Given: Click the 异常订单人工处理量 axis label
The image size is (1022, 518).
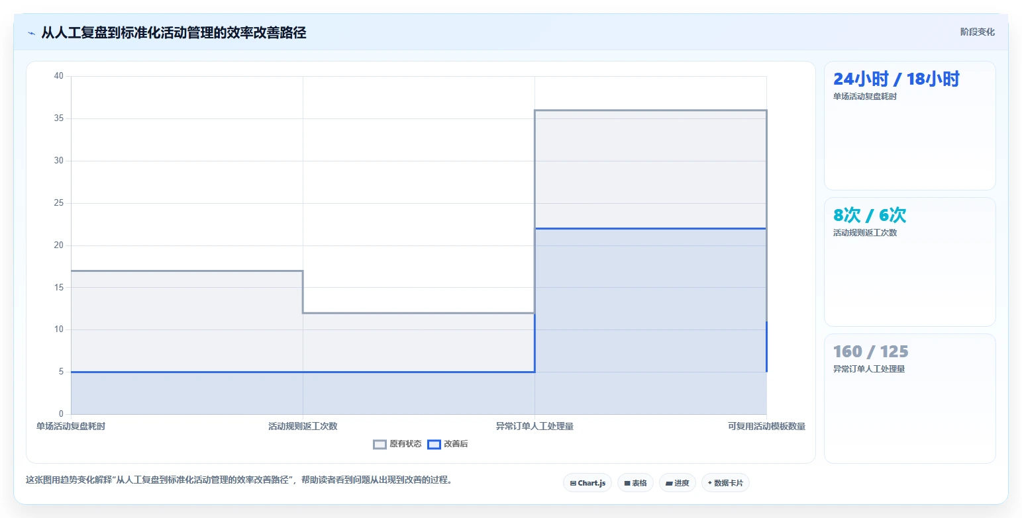Looking at the screenshot, I should (535, 426).
